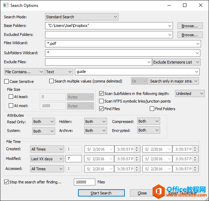Open the Hidden attribute dropdown

96,122
